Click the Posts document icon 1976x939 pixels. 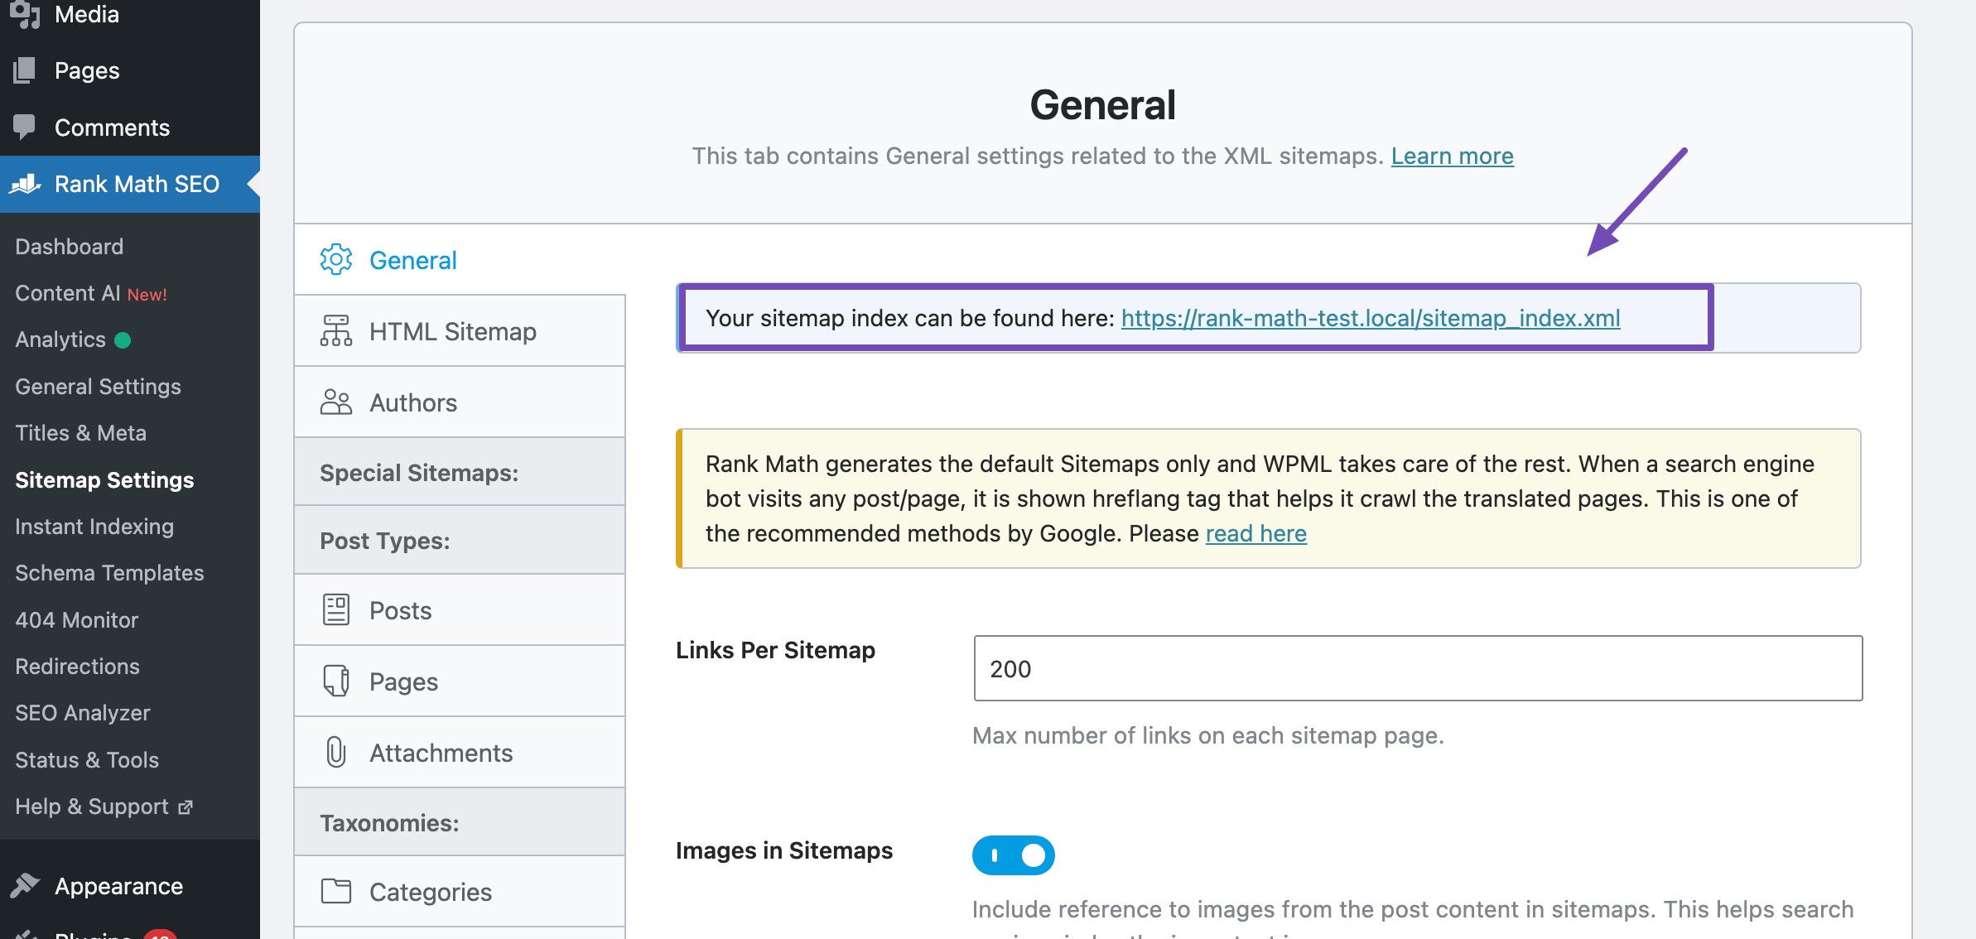(335, 610)
